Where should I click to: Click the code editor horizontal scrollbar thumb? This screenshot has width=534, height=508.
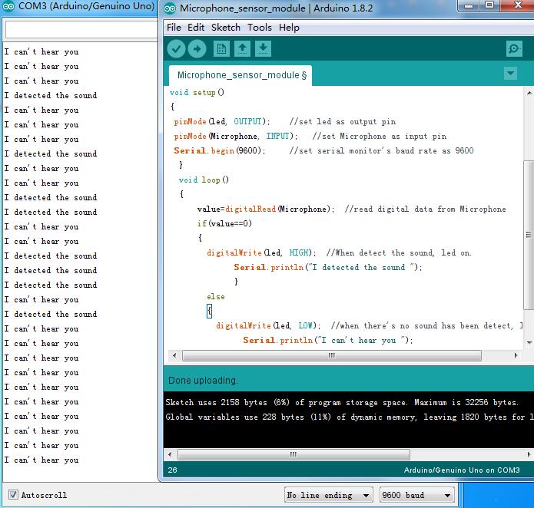(332, 356)
